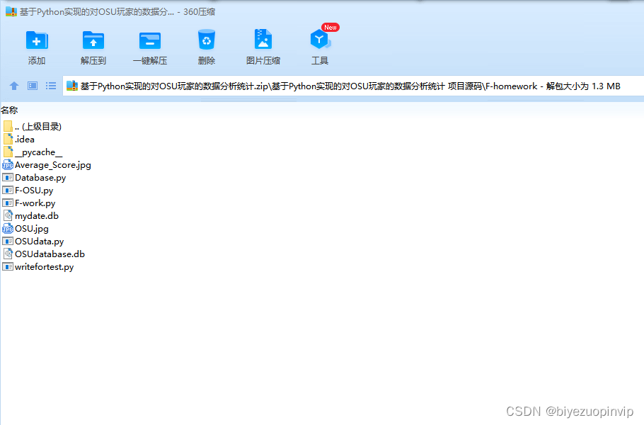Select the .idea folder icon
This screenshot has height=425, width=644.
[x=8, y=139]
